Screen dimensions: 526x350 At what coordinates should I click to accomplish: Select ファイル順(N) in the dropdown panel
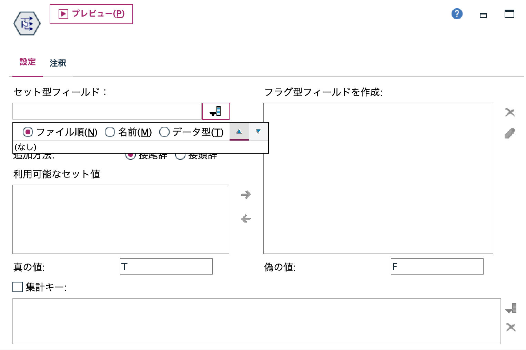(x=28, y=132)
